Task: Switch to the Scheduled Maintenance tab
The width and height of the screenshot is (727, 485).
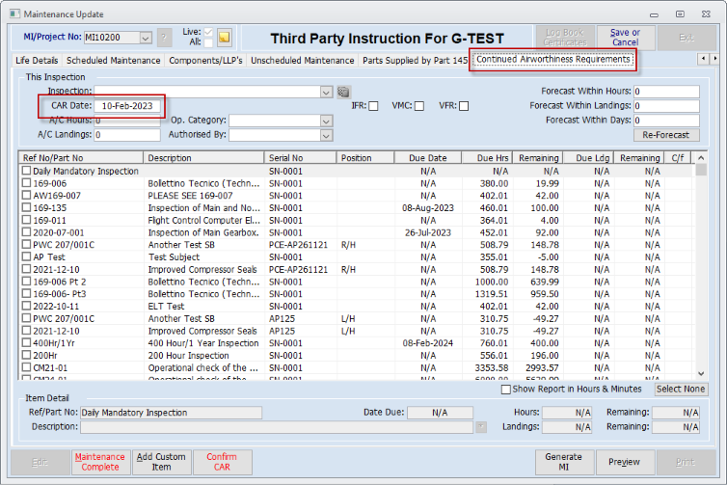Action: pos(113,61)
